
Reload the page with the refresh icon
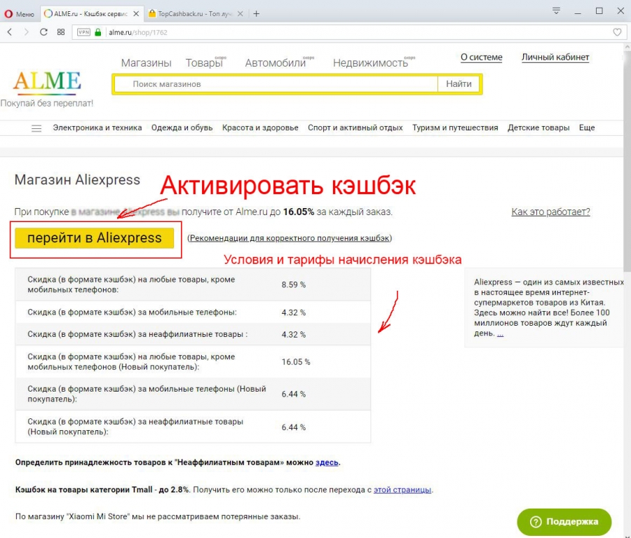[44, 32]
